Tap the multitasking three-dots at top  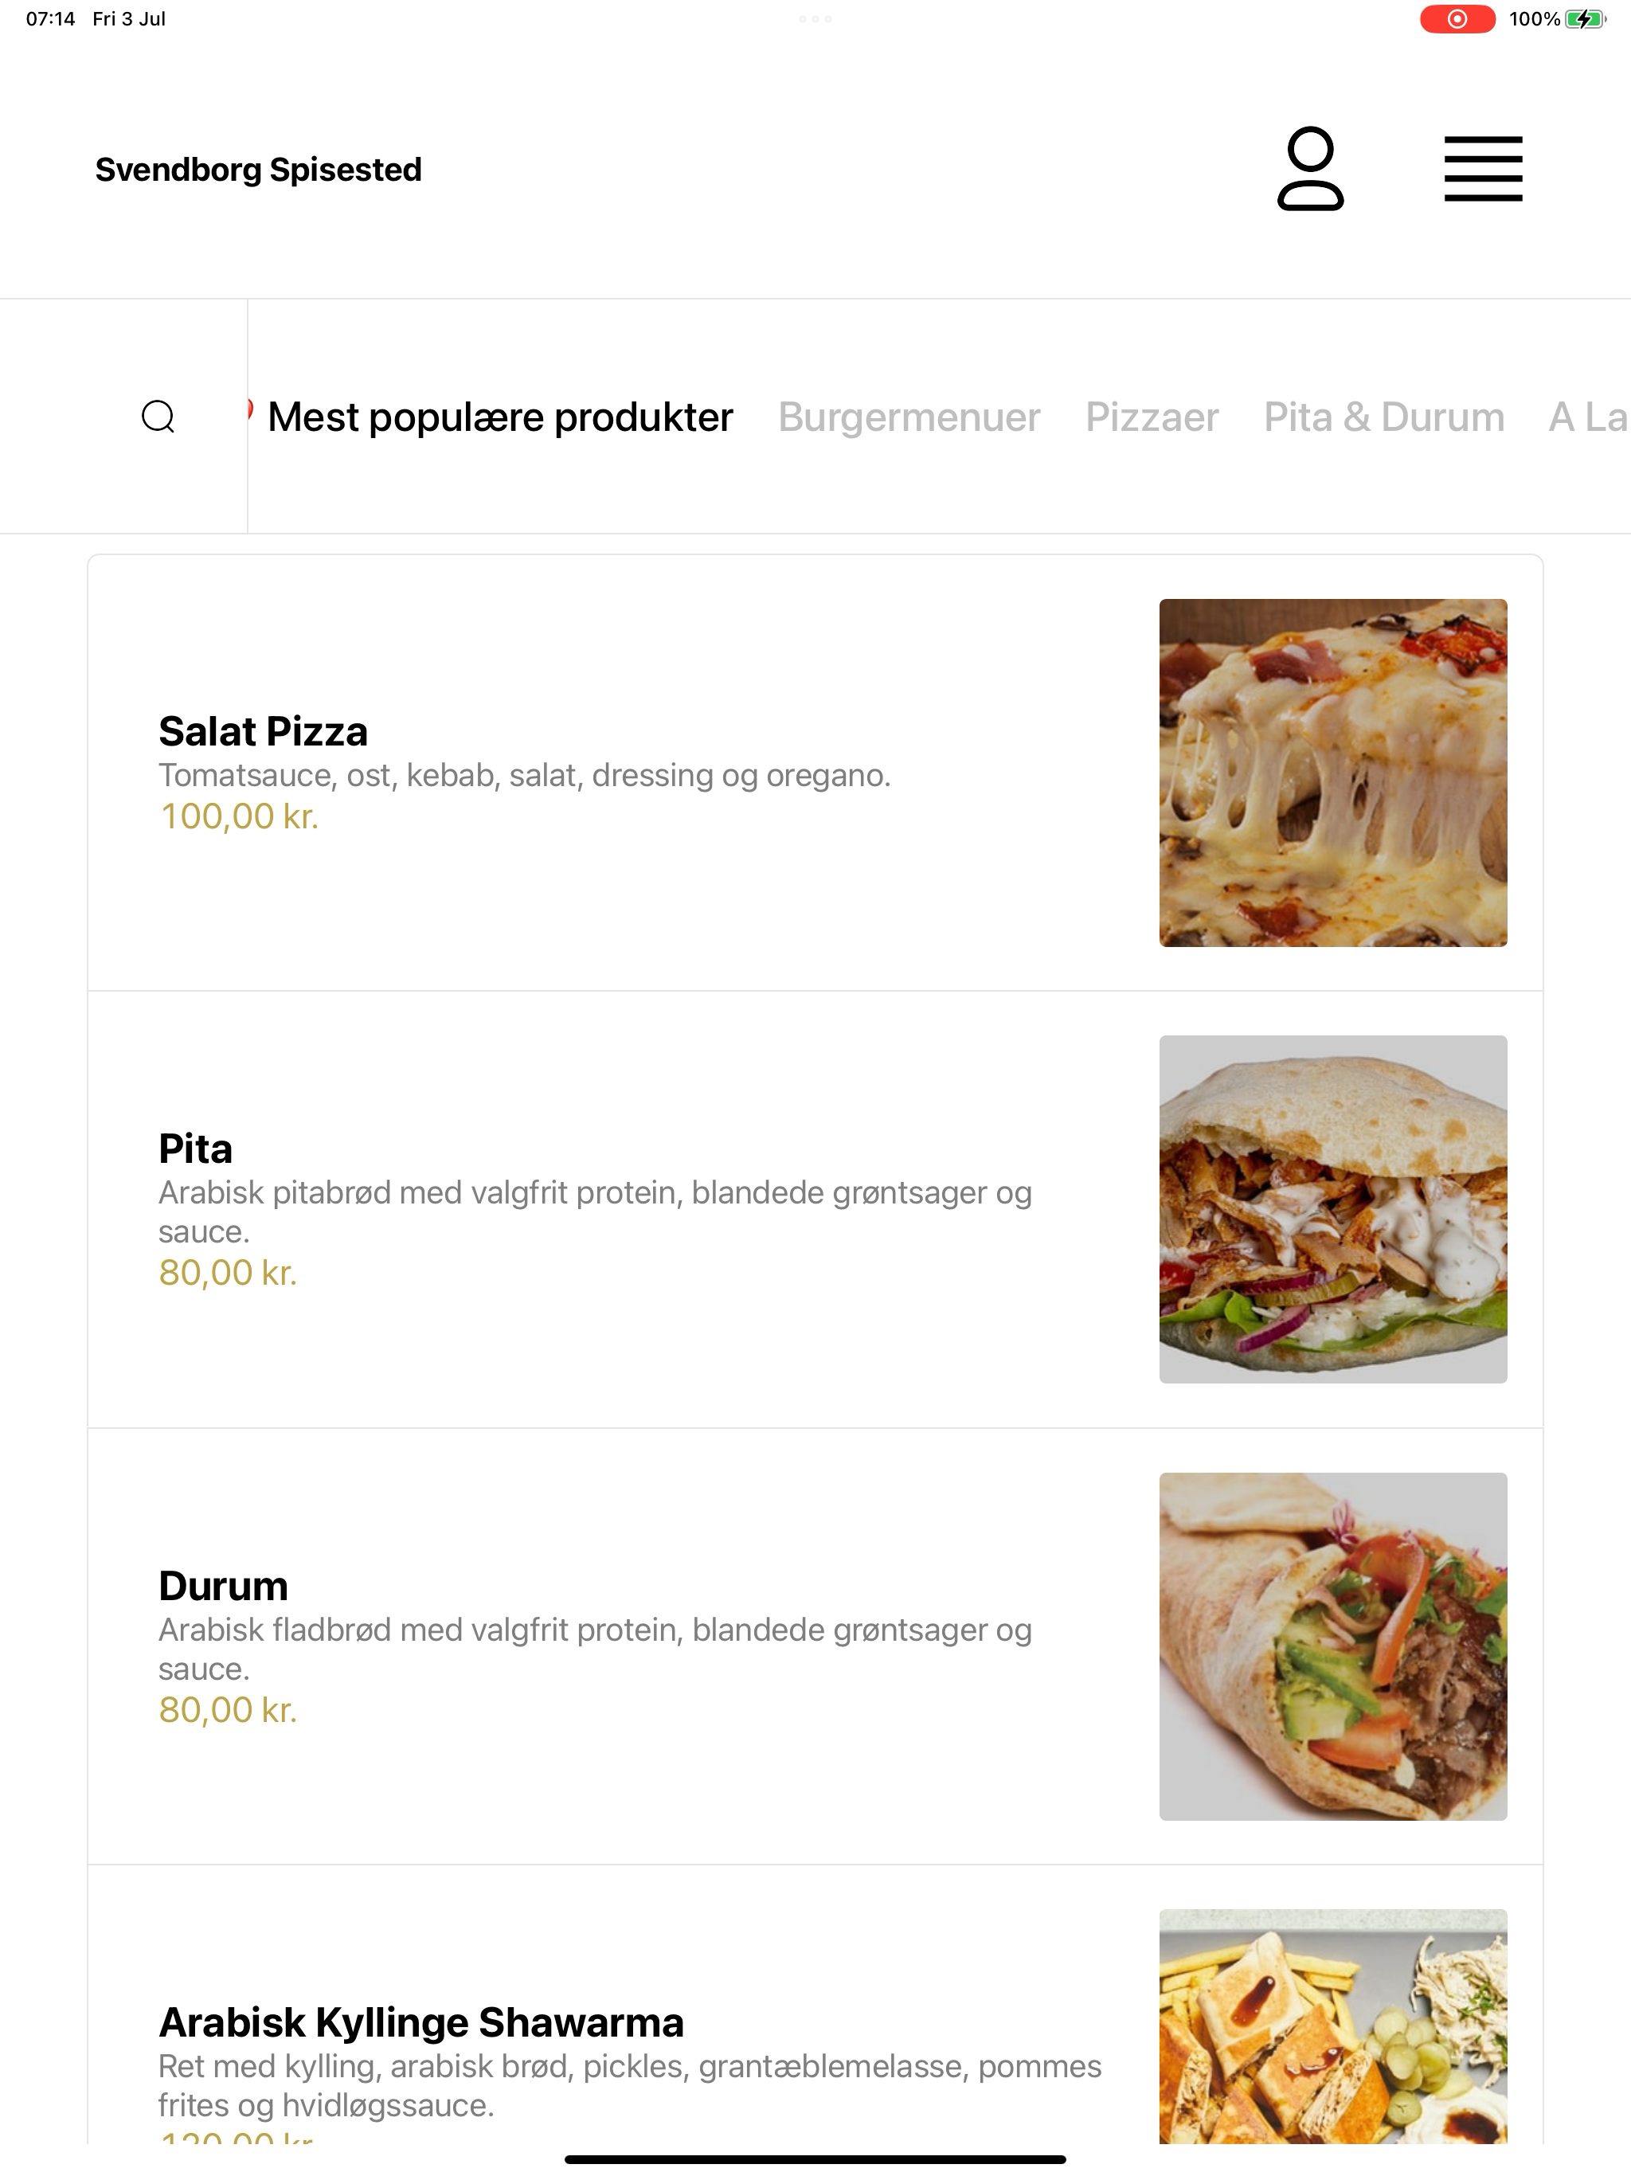[x=815, y=18]
